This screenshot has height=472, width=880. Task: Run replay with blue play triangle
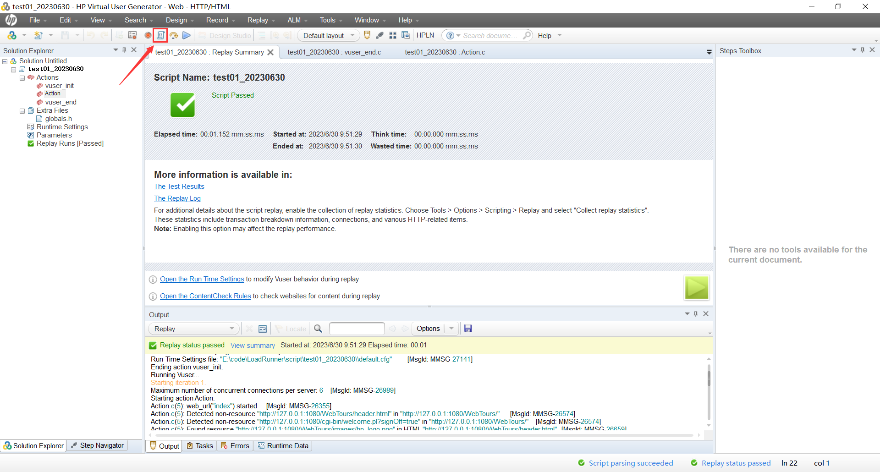pos(187,35)
